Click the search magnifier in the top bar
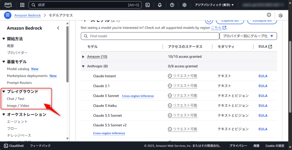Image resolution: width=292 pixels, height=150 pixels. point(34,5)
